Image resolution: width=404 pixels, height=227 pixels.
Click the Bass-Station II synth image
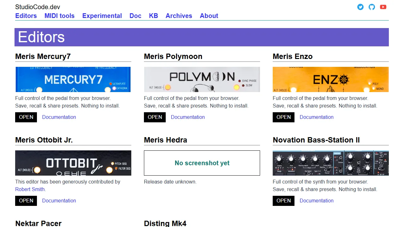[x=330, y=163]
